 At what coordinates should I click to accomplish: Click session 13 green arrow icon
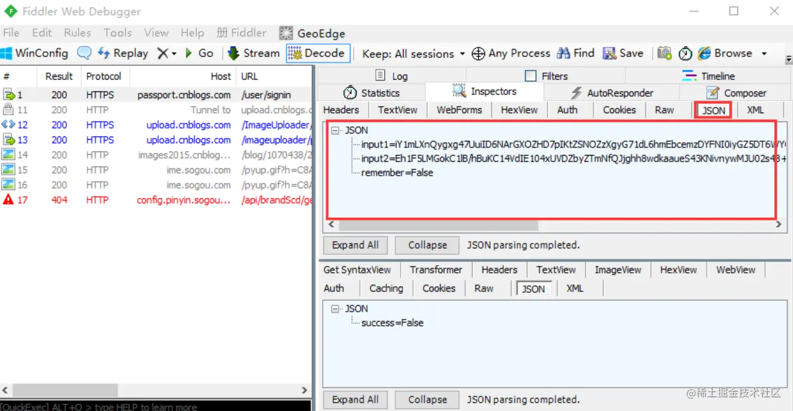(8, 140)
